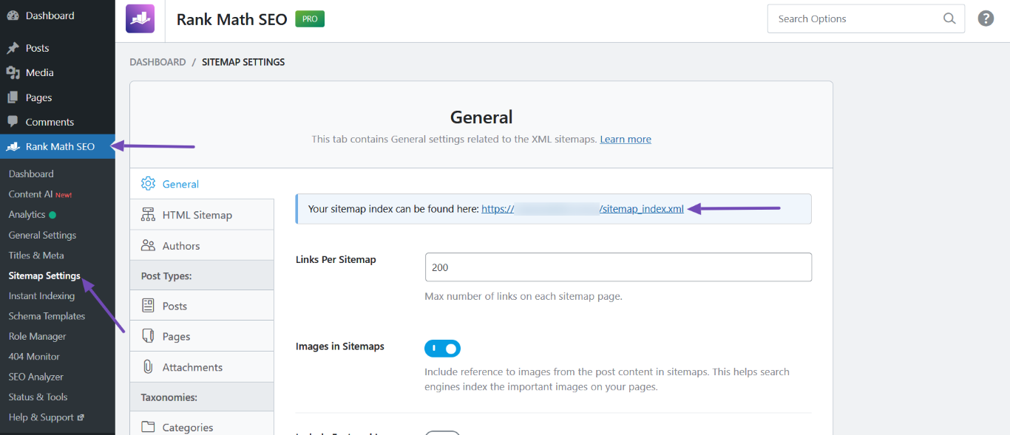Click the Comments bubble icon
The image size is (1010, 435).
point(13,122)
